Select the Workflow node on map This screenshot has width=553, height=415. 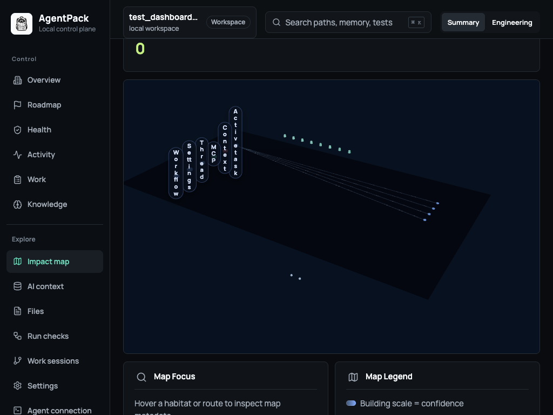pyautogui.click(x=176, y=173)
